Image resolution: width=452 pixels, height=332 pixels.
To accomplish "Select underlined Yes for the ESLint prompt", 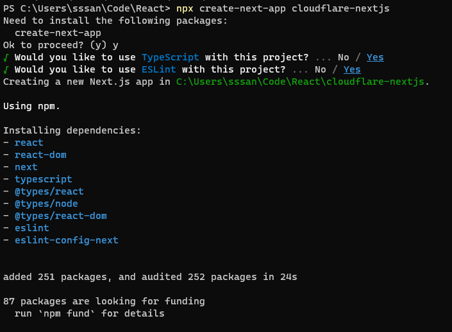I will (x=352, y=69).
